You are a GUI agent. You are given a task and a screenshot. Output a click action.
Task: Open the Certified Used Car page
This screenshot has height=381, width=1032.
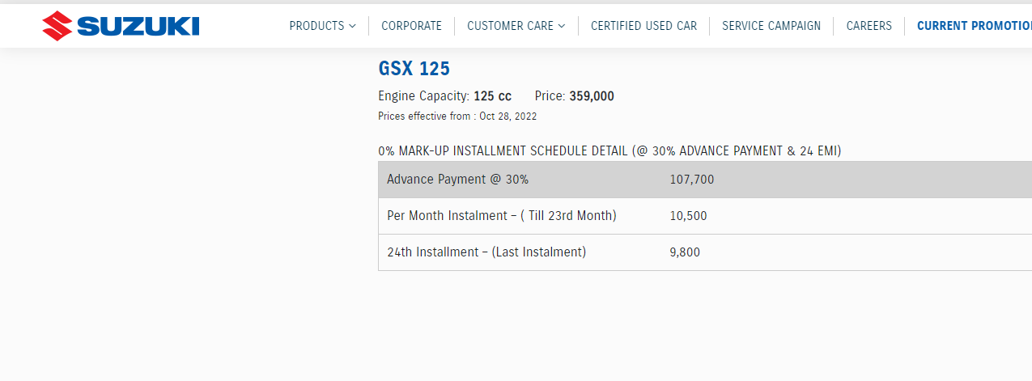click(643, 26)
